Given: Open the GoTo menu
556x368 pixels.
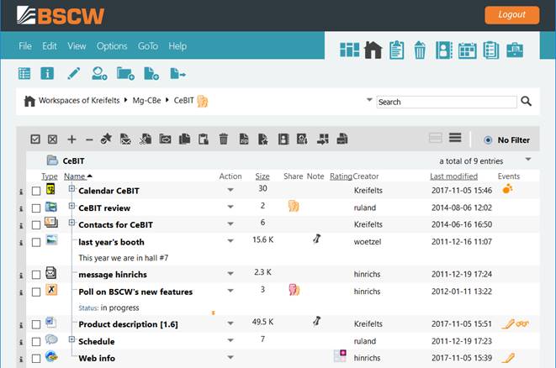Looking at the screenshot, I should point(148,46).
